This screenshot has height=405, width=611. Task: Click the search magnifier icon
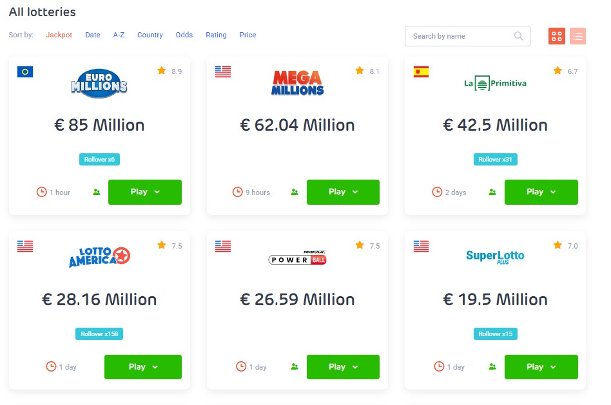(x=518, y=36)
